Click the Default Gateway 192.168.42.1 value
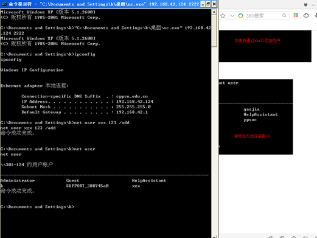Image resolution: width=317 pixels, height=238 pixels. pyautogui.click(x=132, y=112)
